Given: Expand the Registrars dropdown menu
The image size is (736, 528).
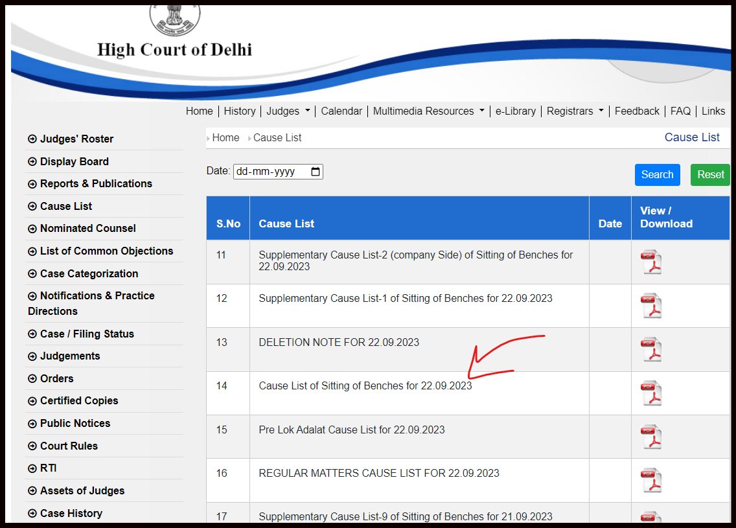Looking at the screenshot, I should pyautogui.click(x=575, y=111).
